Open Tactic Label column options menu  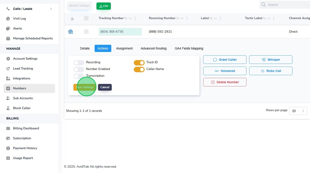pyautogui.click(x=274, y=18)
